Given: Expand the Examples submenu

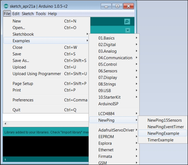Looking at the screenshot, I should point(46,41).
